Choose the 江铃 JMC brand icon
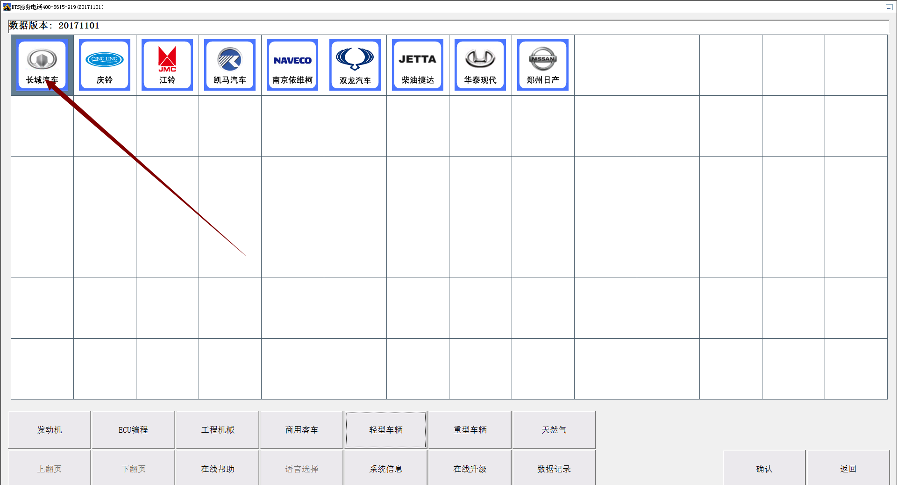The width and height of the screenshot is (897, 485). 167,65
